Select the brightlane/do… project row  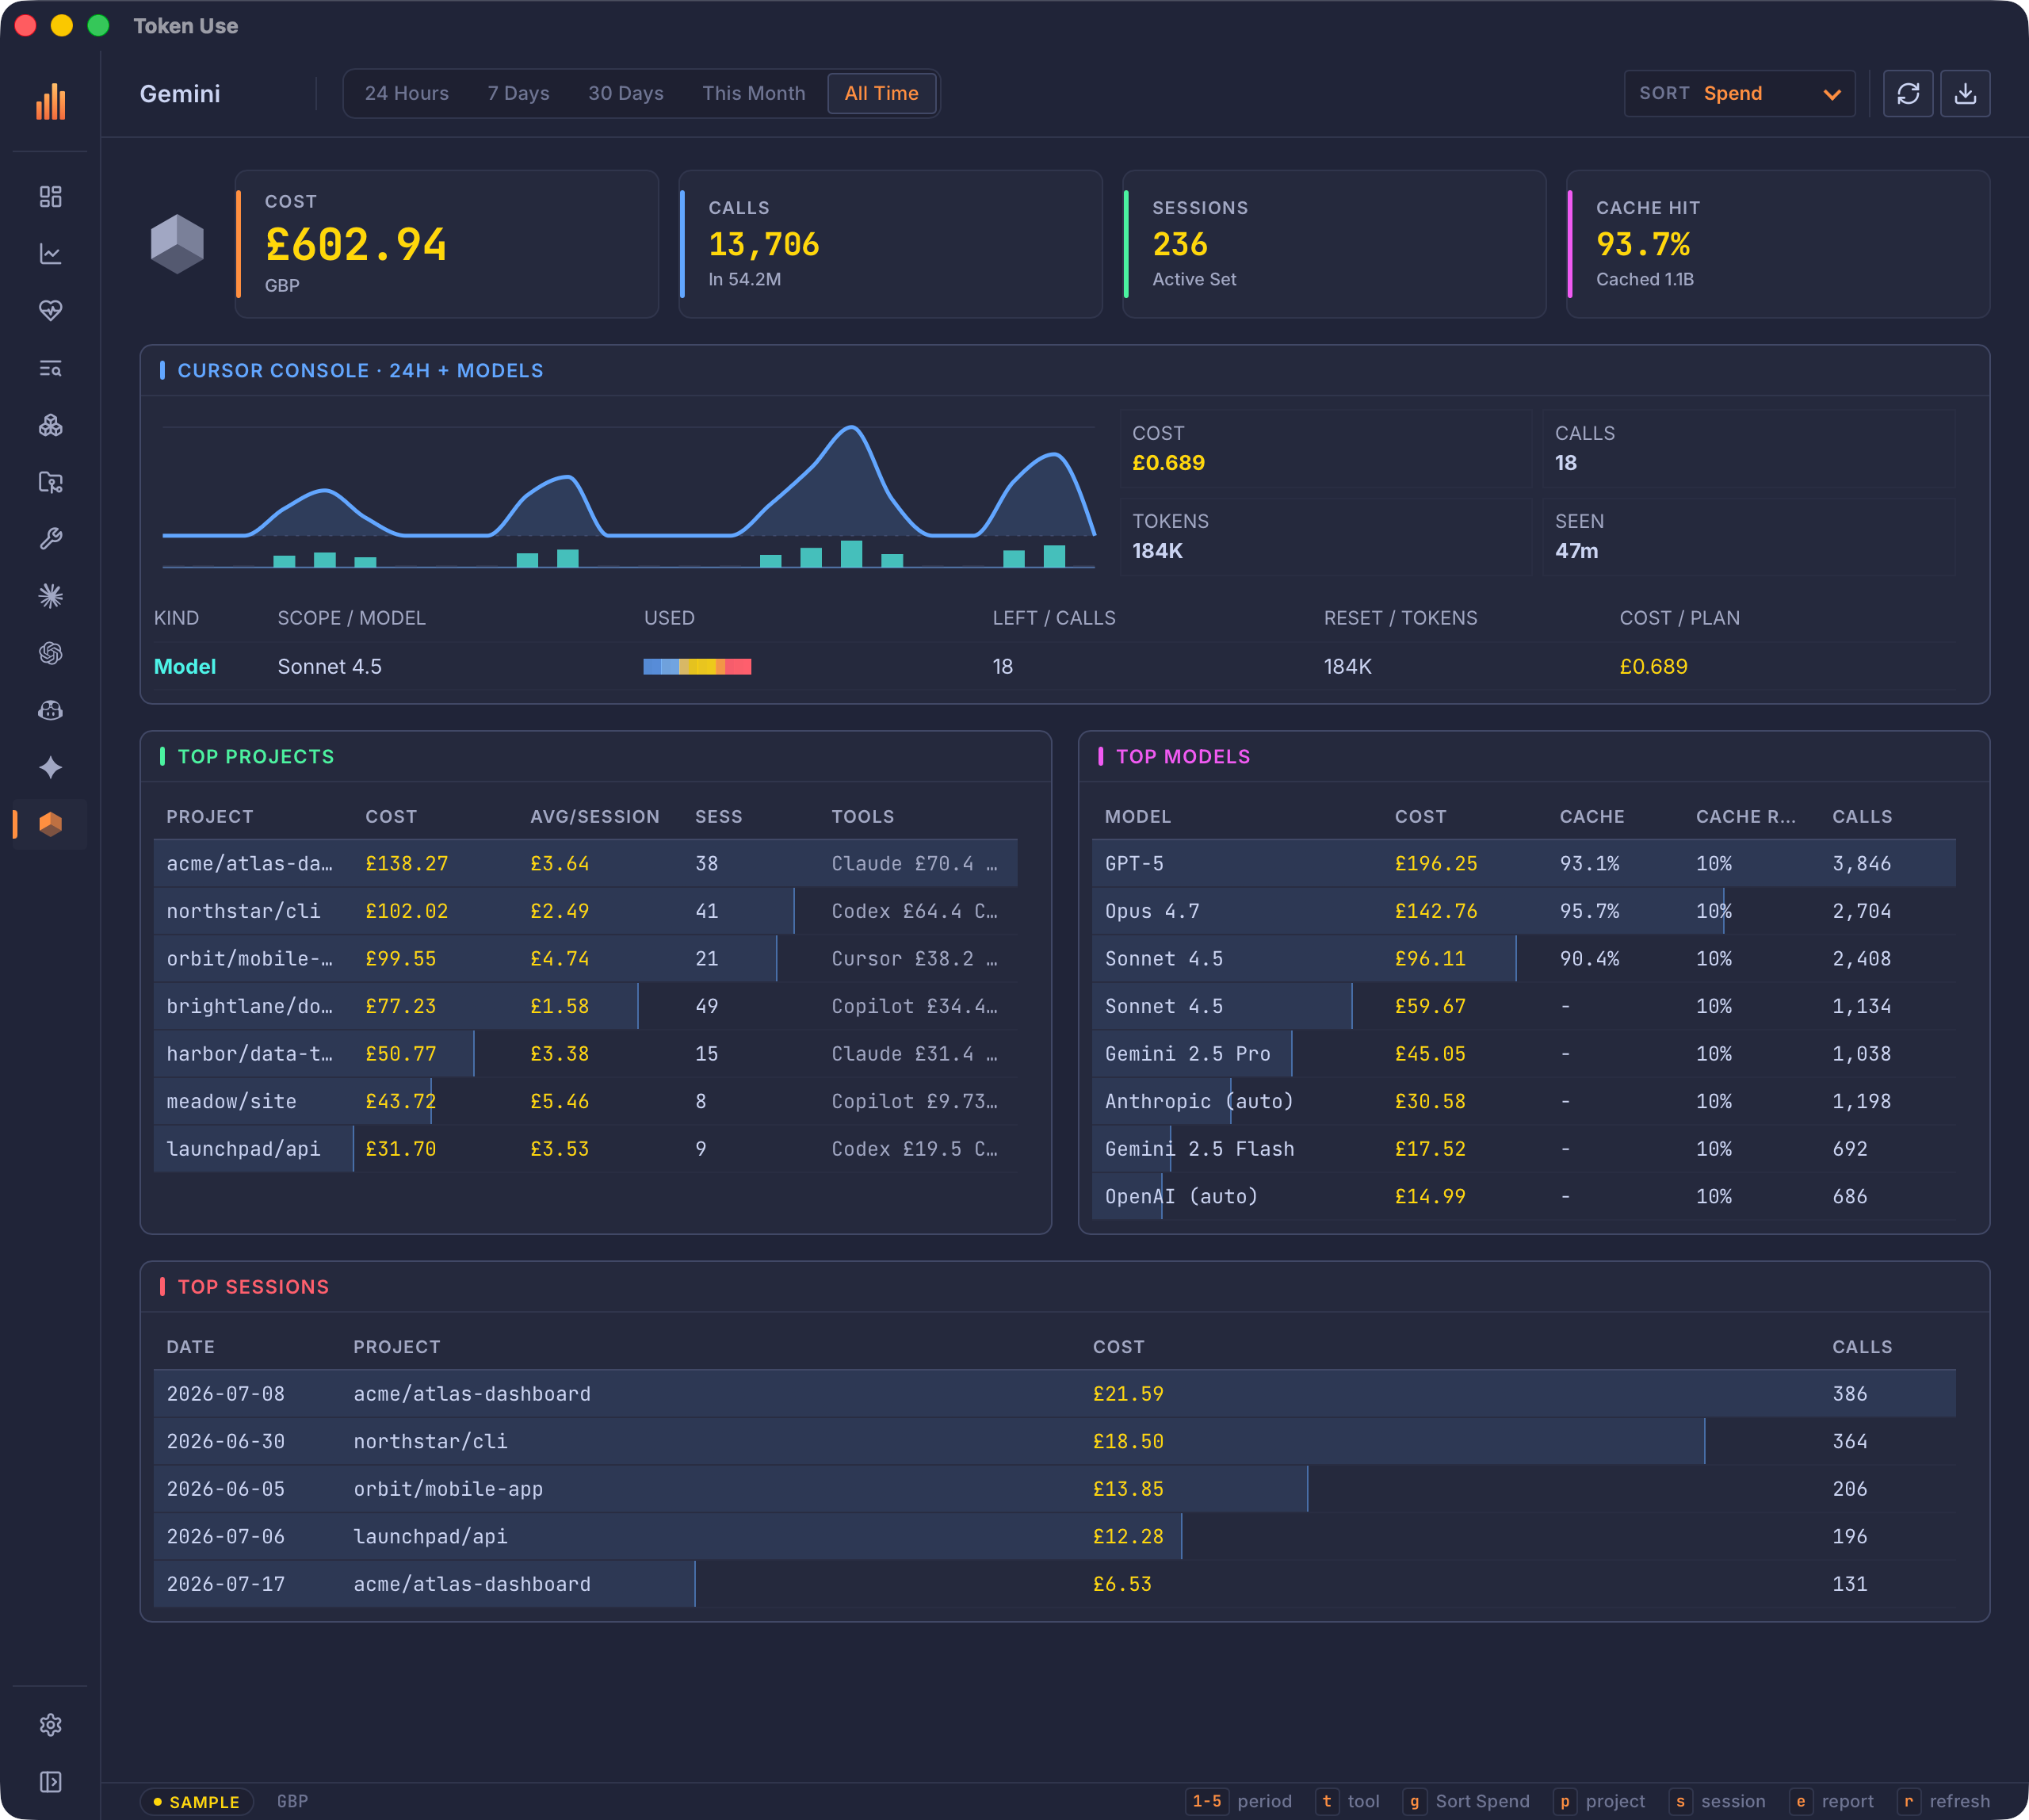coord(585,1006)
